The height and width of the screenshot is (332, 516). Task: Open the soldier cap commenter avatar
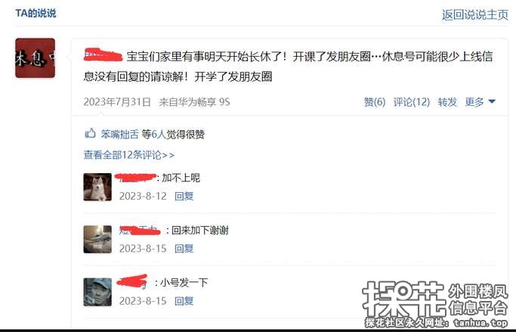click(97, 292)
